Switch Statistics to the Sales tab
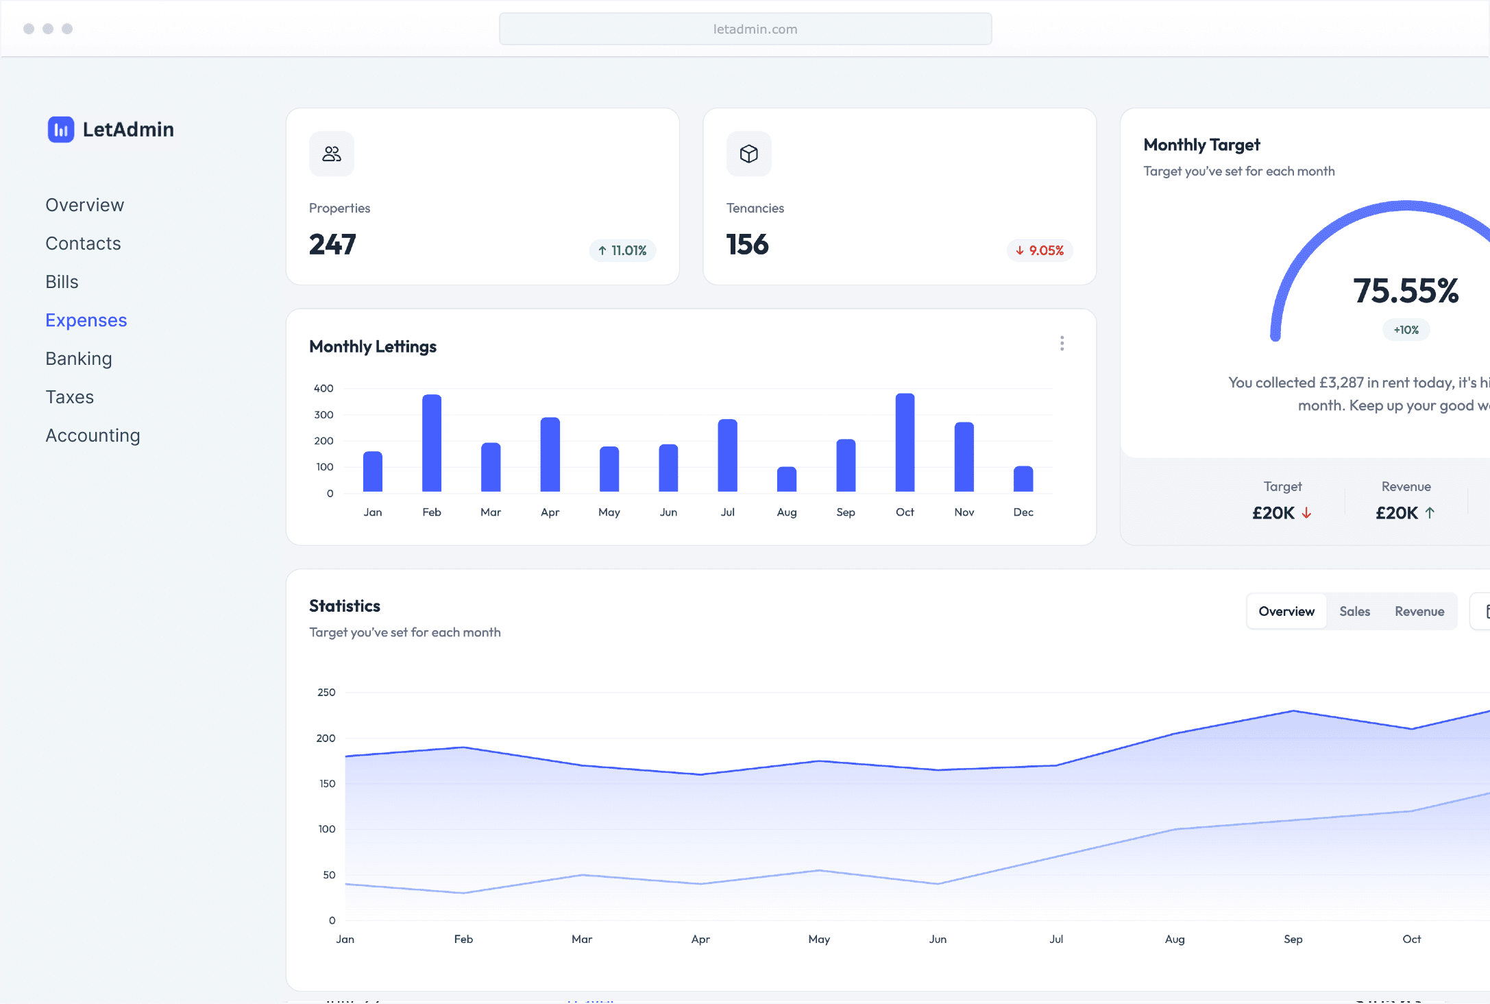 (x=1354, y=611)
